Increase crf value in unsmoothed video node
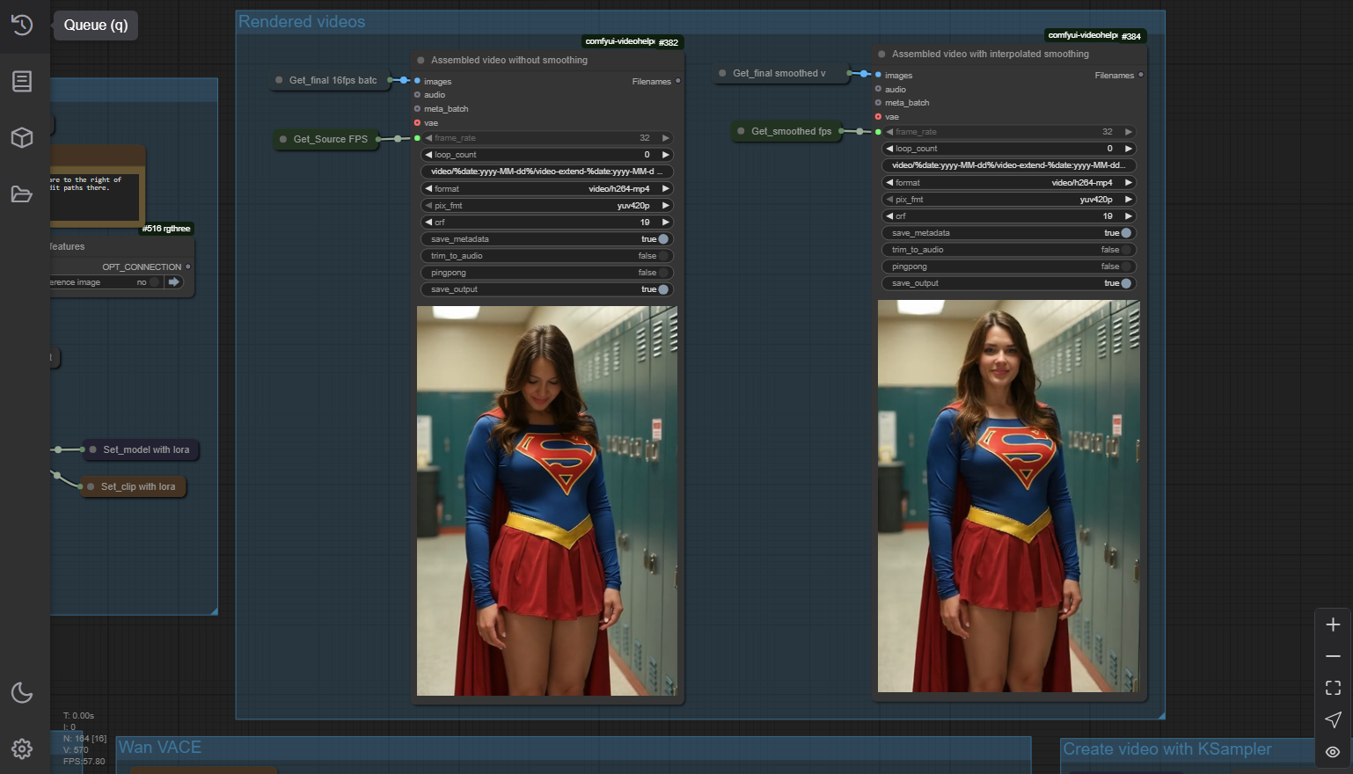The image size is (1353, 774). point(666,223)
